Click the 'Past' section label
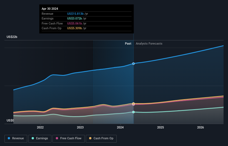This screenshot has width=228, height=146. [x=128, y=44]
